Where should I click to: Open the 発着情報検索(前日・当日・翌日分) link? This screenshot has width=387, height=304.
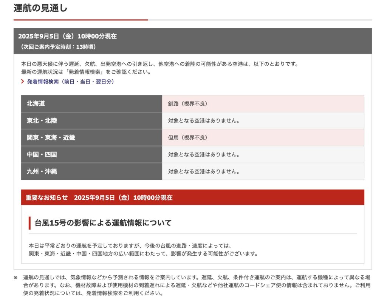click(x=70, y=82)
